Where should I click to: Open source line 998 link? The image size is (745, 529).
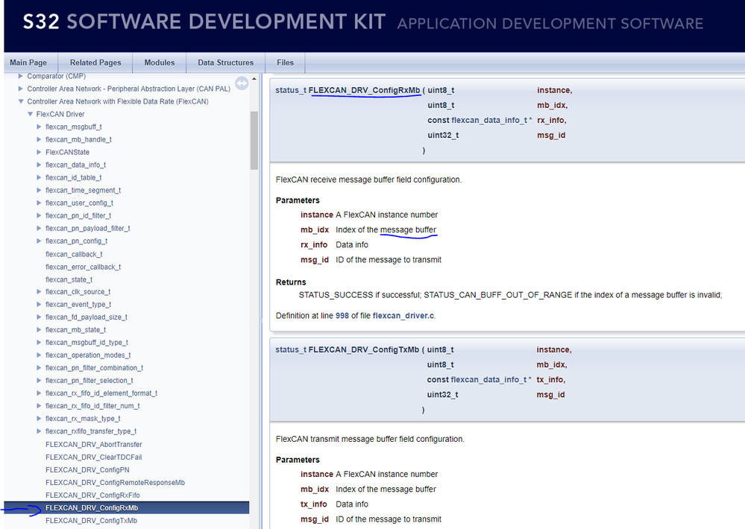[x=342, y=316]
